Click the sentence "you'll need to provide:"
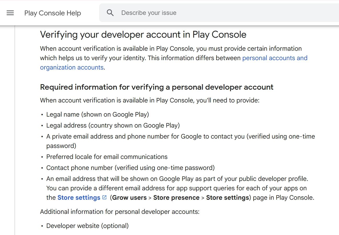The image size is (339, 235). (x=228, y=100)
